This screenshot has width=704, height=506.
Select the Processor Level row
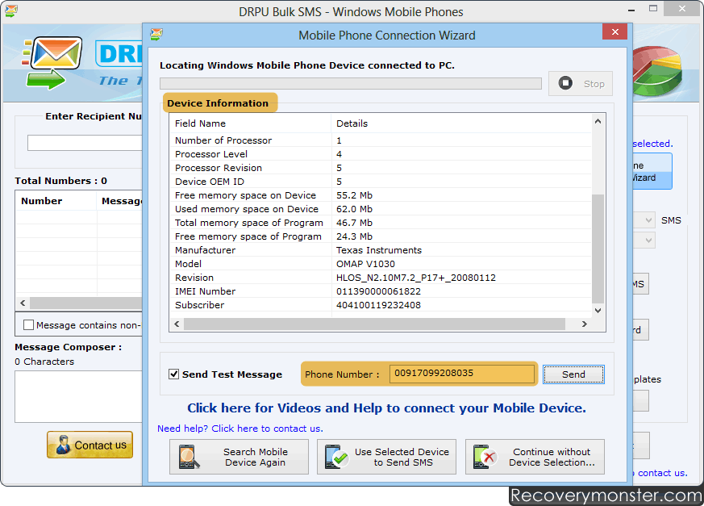click(381, 154)
